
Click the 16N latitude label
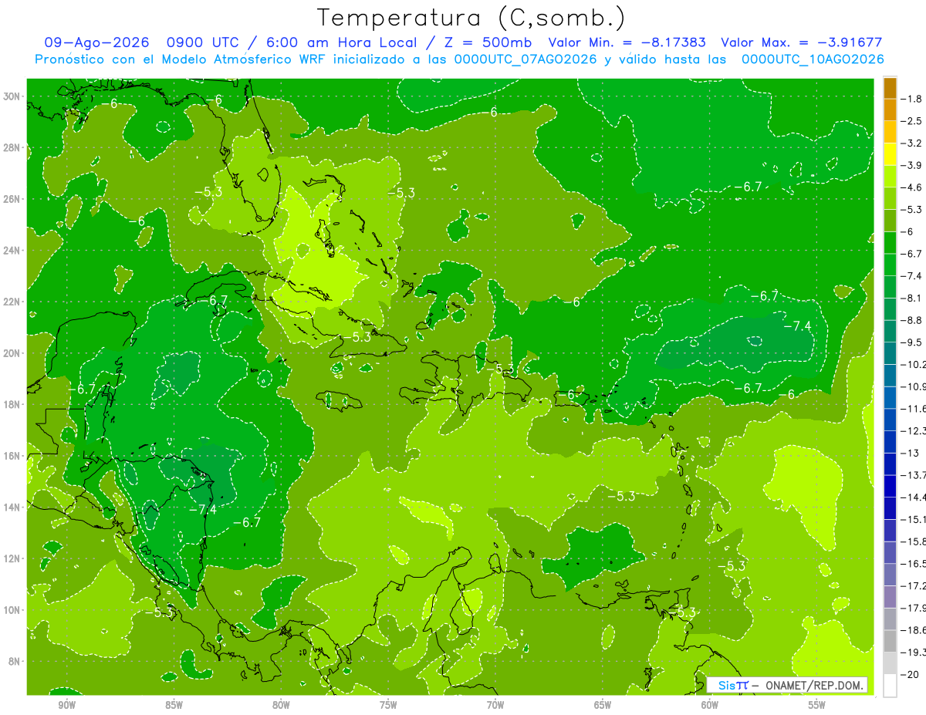click(x=12, y=456)
